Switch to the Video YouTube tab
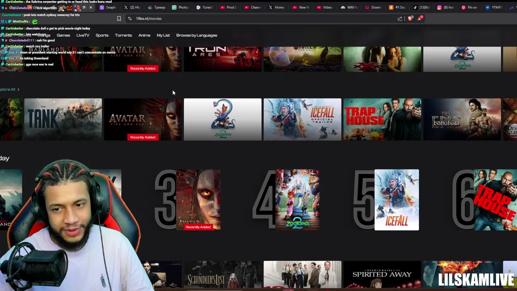The image size is (517, 291). 325,7
